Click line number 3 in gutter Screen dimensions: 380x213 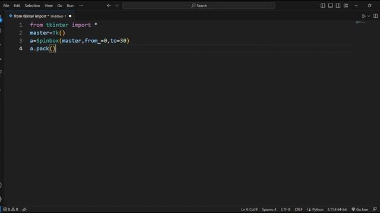(x=21, y=41)
